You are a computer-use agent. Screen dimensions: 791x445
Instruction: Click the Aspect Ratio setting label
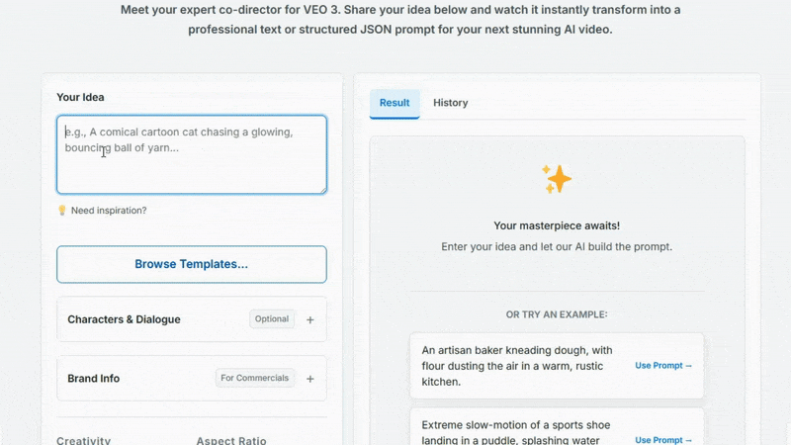click(230, 440)
